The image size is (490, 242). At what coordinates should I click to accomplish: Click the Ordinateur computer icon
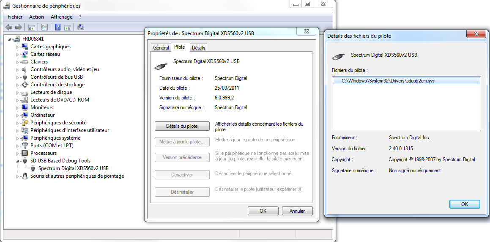click(25, 115)
